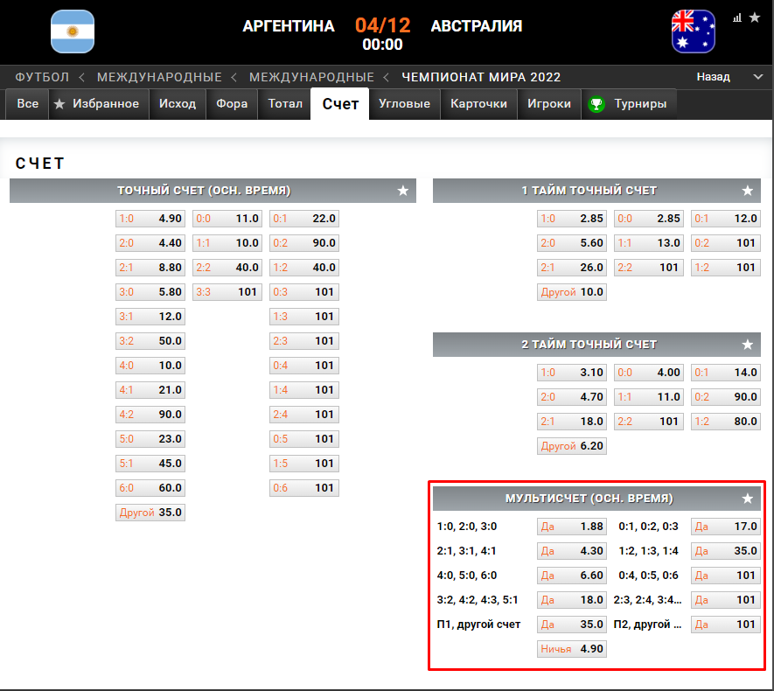Screen dimensions: 774x691
Task: Switch to the Угловые tab
Action: pyautogui.click(x=404, y=104)
